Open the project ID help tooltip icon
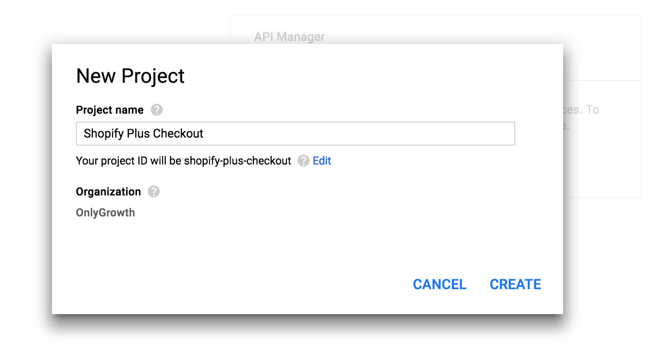Screen dimensions: 660x350 [x=303, y=161]
